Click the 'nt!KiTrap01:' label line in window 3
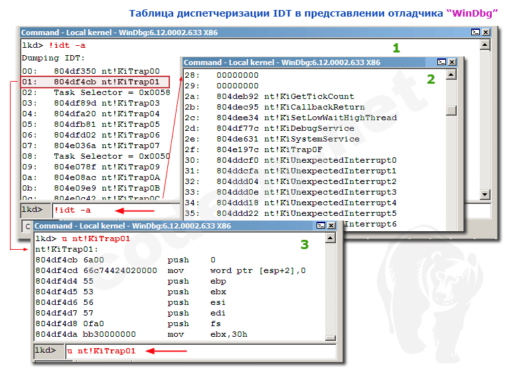The width and height of the screenshot is (511, 372). (66, 249)
